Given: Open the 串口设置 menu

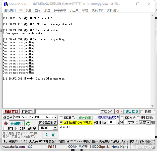Looking at the screenshot, I should 25,10.
